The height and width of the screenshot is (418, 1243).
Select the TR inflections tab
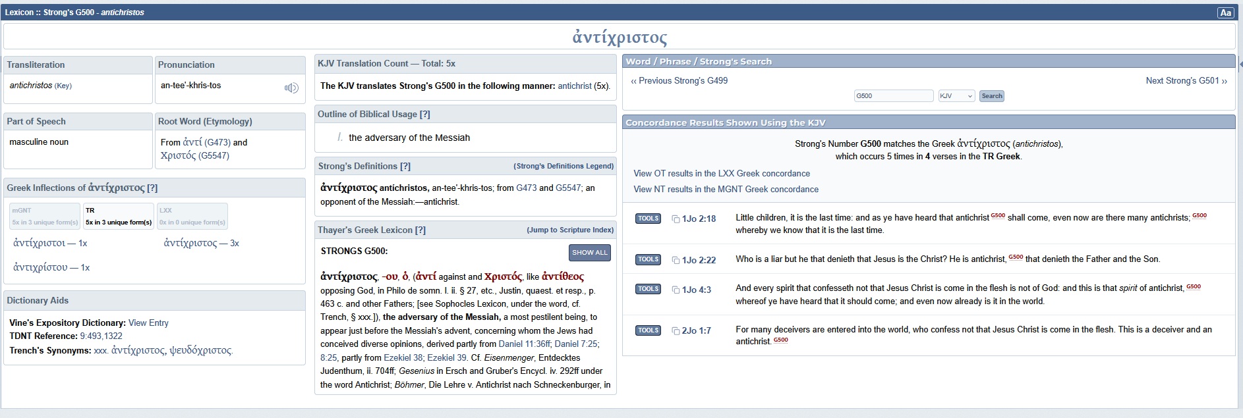pos(119,217)
